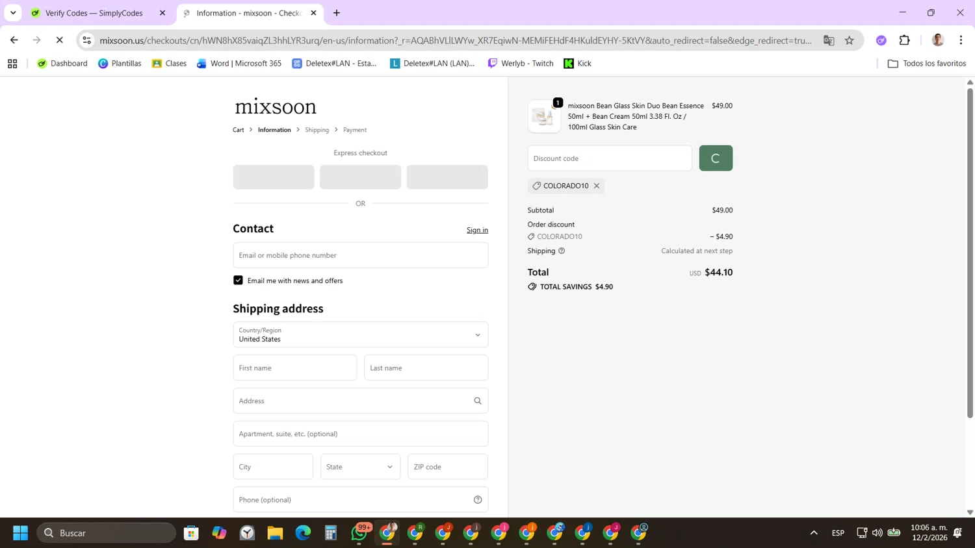This screenshot has width=975, height=548.
Task: Expand the Country/Region dropdown
Action: point(361,335)
